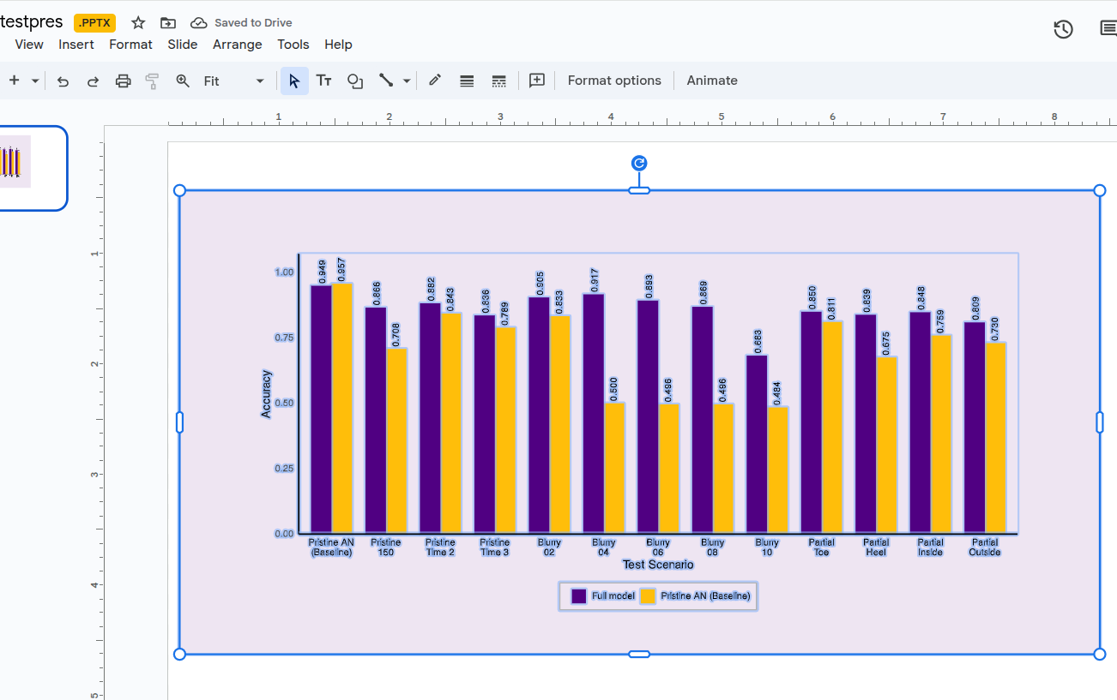Screen dimensions: 1117x700
Task: Click the add comment icon
Action: pos(537,81)
